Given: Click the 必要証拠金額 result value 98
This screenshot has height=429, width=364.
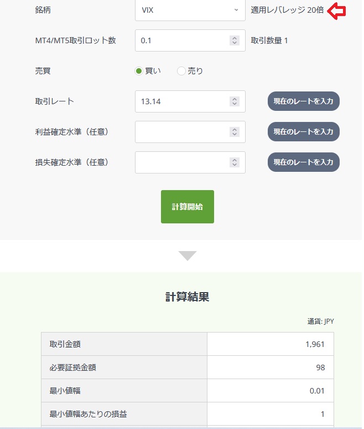Looking at the screenshot, I should click(321, 367).
